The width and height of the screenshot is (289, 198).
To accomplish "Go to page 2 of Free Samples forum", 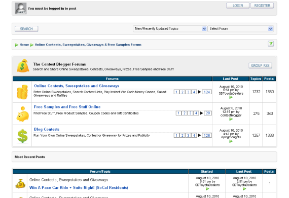I will coord(185,113).
